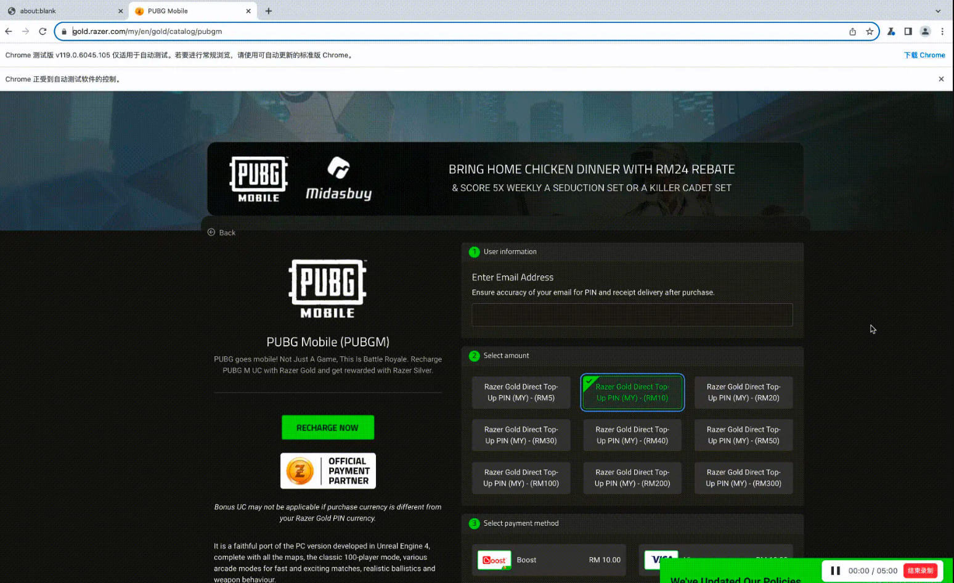The image size is (954, 583).
Task: Select the RM200 top-up PIN option
Action: pyautogui.click(x=632, y=478)
